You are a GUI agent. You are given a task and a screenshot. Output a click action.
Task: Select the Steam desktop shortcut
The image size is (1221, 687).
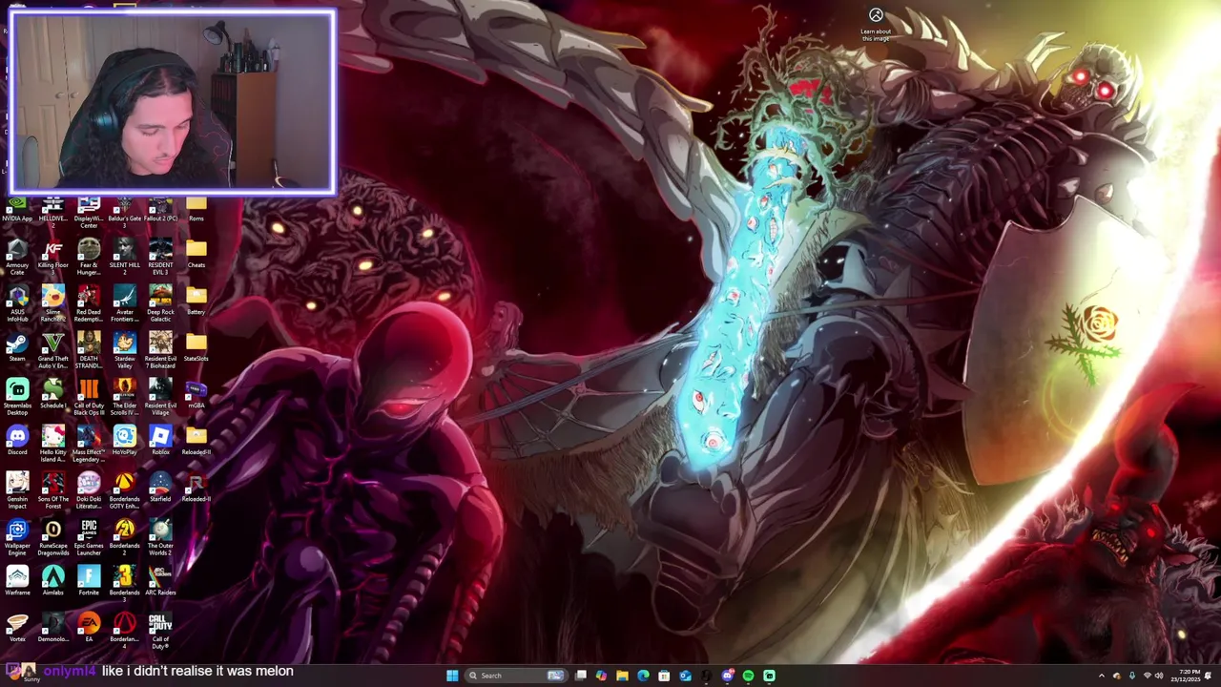pos(17,348)
